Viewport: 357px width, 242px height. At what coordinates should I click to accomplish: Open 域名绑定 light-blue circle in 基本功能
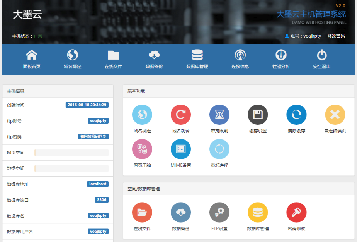[142, 115]
